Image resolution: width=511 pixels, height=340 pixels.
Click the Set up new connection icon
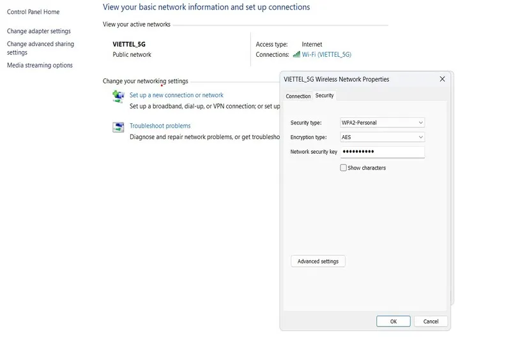118,96
